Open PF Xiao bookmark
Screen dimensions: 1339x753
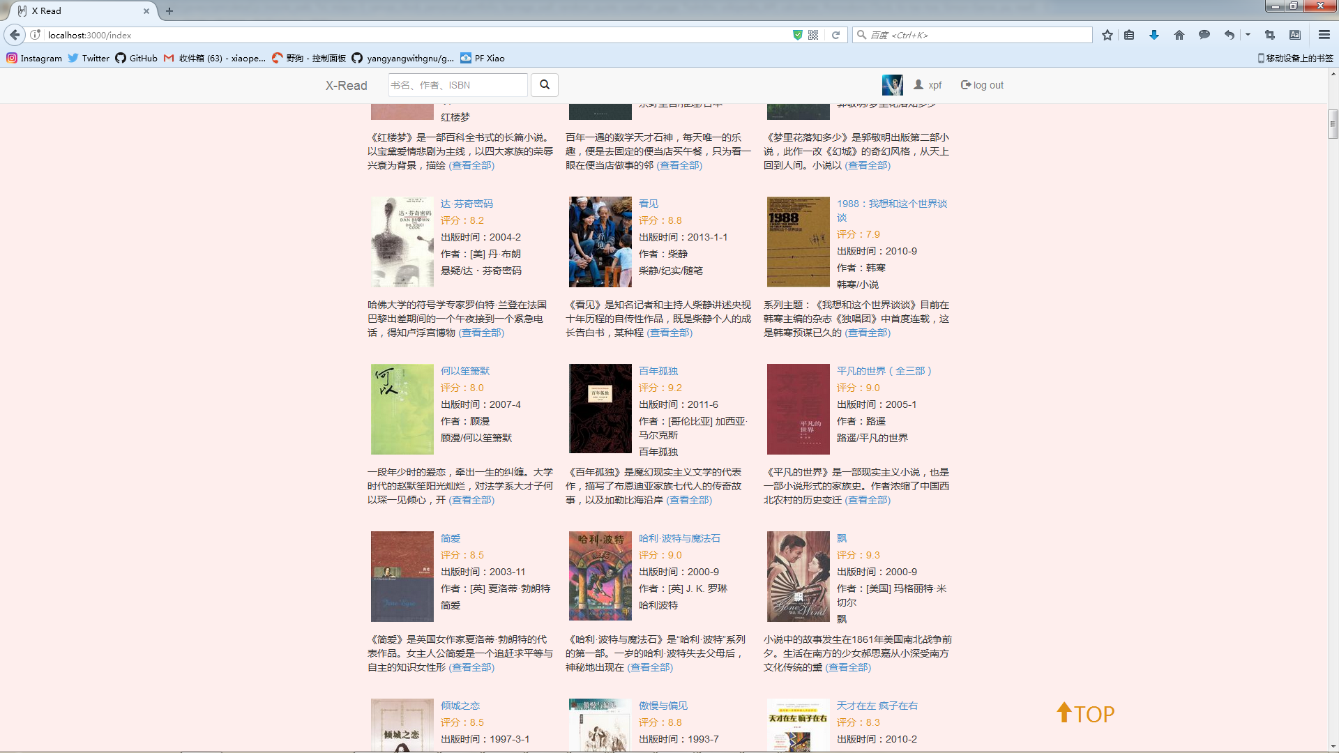coord(483,59)
